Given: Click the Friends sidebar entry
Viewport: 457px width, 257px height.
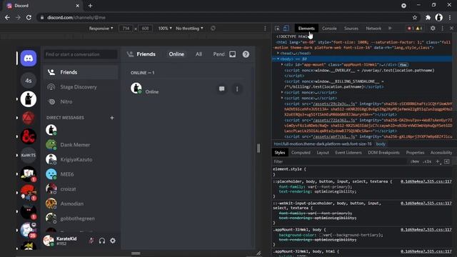Looking at the screenshot, I should (81, 72).
